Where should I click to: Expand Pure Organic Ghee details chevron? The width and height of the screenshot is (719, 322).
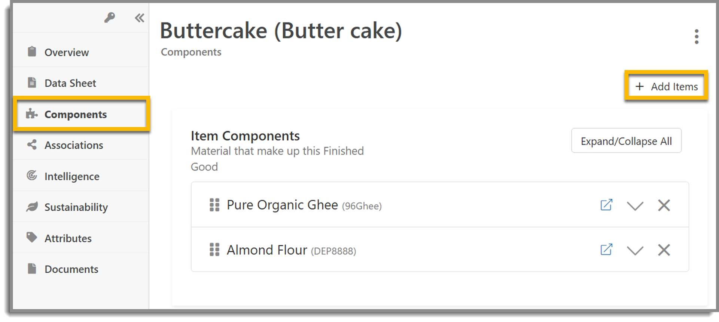(635, 206)
